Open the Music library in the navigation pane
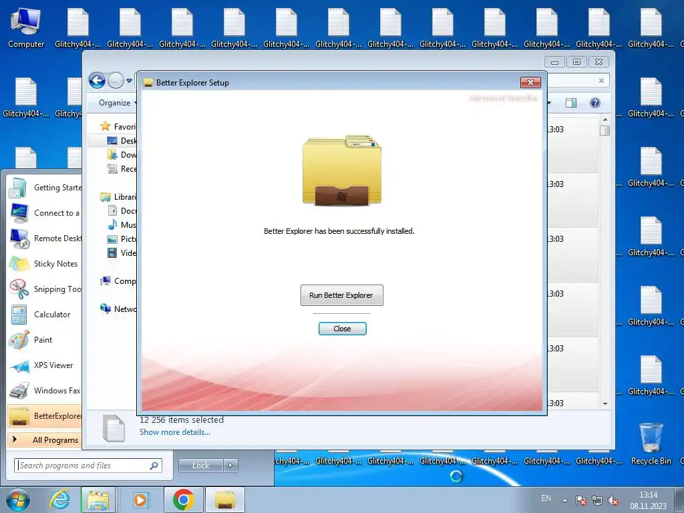Viewport: 684px width, 513px height. pos(122,224)
